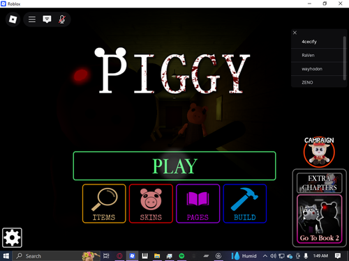Show hidden system tray icons
This screenshot has width=349, height=261.
point(265,256)
